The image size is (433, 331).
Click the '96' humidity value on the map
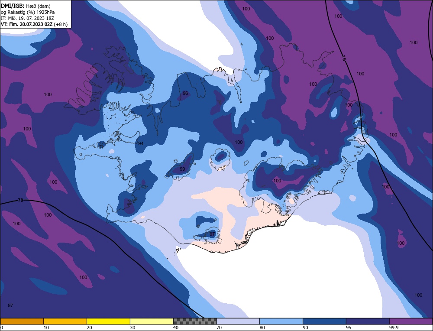pyautogui.click(x=185, y=93)
